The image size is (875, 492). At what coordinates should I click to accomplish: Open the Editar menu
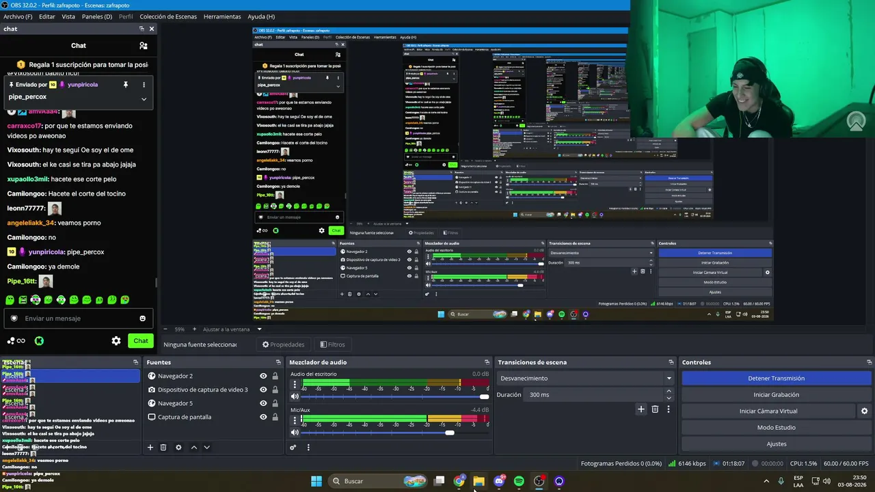click(x=47, y=16)
